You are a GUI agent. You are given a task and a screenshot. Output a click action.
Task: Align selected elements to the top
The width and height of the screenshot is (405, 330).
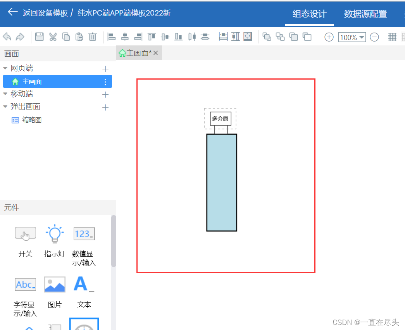152,37
